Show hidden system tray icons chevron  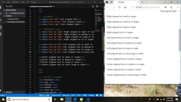click(154, 99)
